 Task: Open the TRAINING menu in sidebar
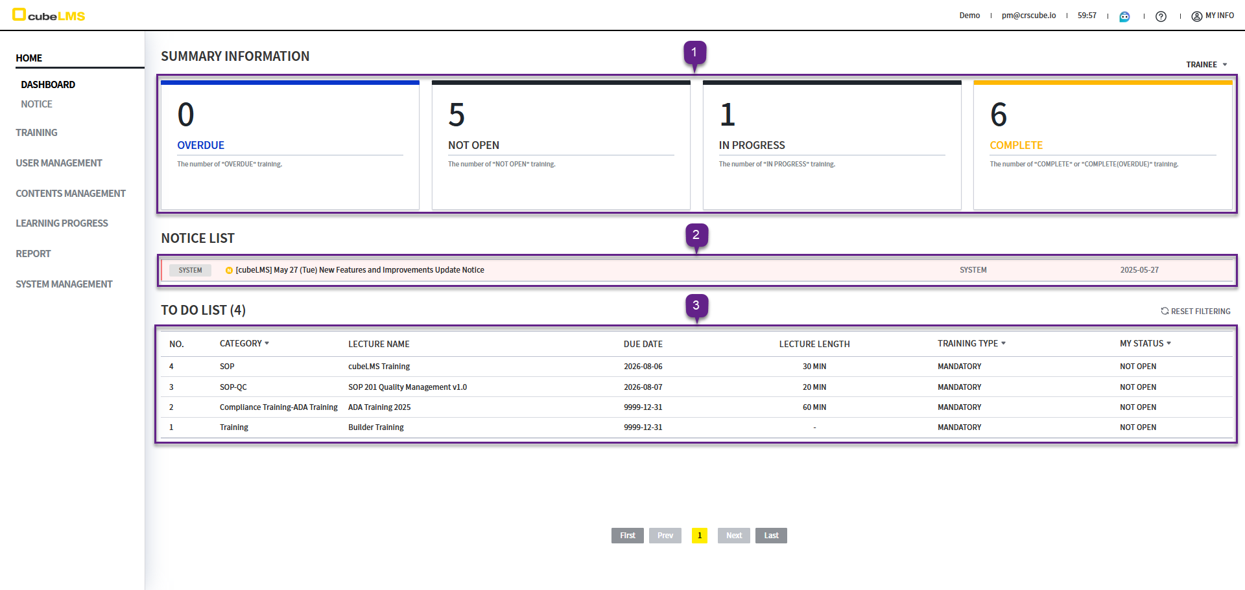pos(36,133)
